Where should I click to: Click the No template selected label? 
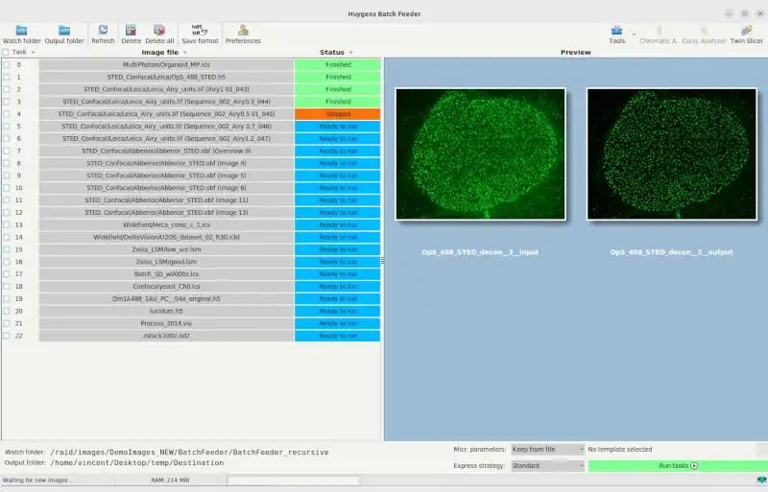tap(619, 450)
